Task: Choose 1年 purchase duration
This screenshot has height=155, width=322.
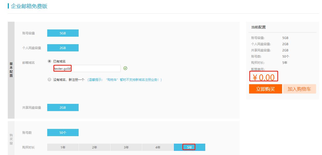Action: click(63, 147)
